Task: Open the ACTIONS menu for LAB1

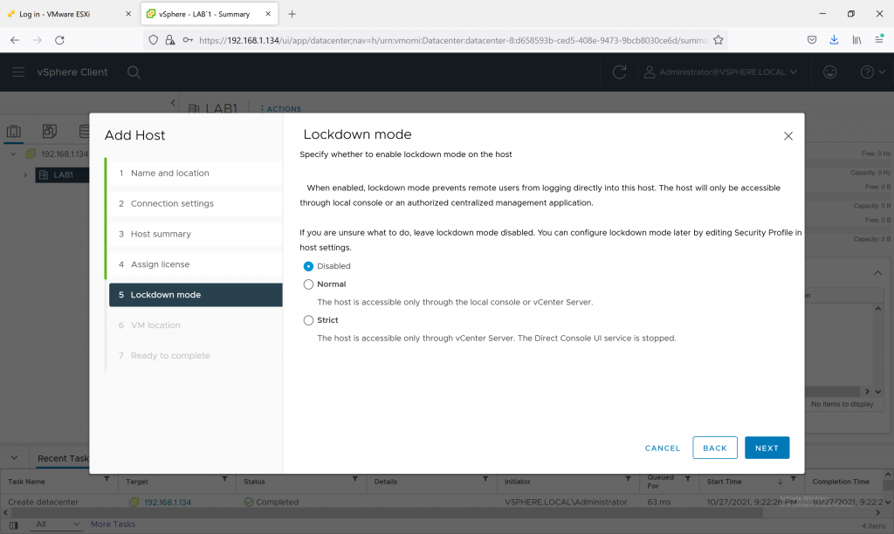Action: tap(280, 109)
